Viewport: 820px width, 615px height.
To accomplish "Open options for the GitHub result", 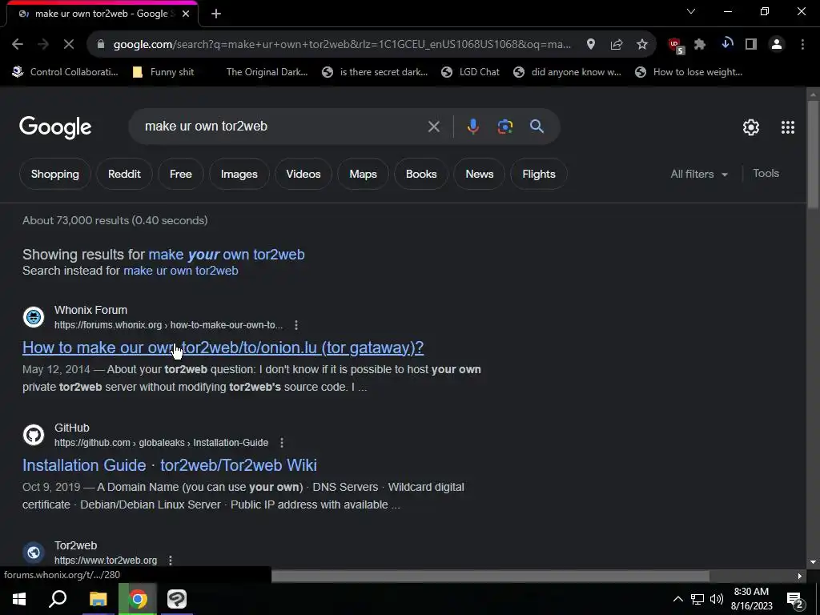I will pyautogui.click(x=281, y=443).
